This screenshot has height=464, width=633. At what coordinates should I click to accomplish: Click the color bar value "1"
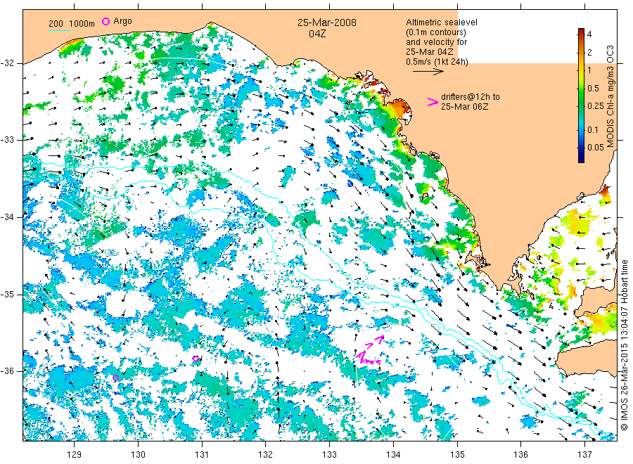point(589,70)
